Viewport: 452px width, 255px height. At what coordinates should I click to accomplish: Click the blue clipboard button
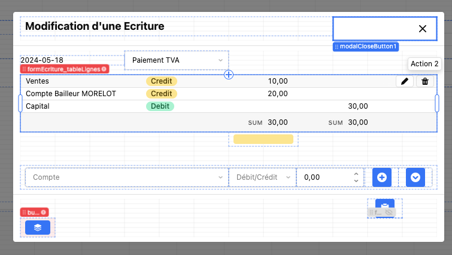tap(384, 204)
